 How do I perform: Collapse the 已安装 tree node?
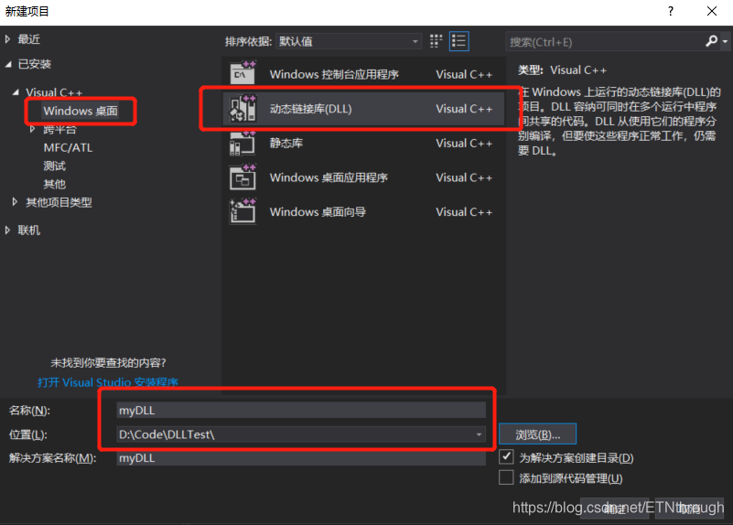click(8, 64)
